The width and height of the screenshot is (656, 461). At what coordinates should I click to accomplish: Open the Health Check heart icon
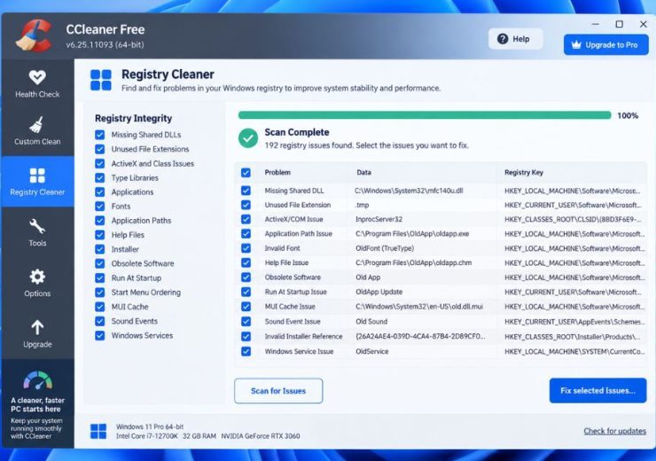tap(37, 77)
